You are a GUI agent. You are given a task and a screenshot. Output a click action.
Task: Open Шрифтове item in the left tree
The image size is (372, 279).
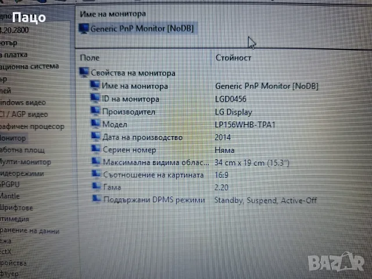[x=16, y=208]
